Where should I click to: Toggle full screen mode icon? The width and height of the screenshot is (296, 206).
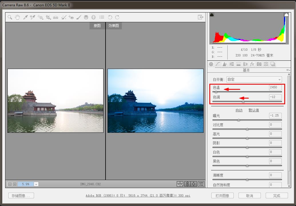200,17
